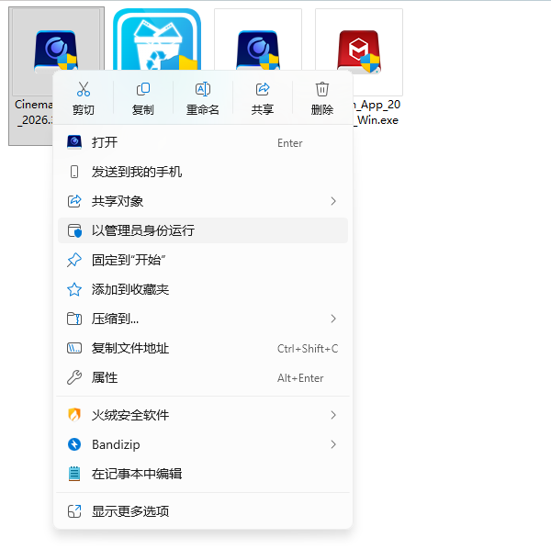Viewport: 551px width, 560px height.
Task: Open the Bandizip submenu
Action: [x=203, y=444]
